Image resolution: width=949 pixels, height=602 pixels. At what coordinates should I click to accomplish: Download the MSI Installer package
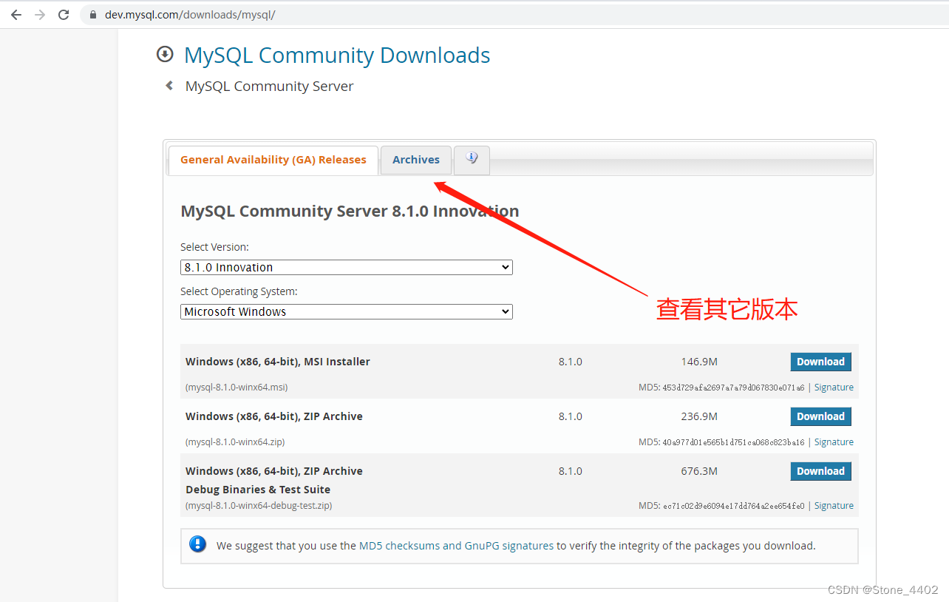[x=820, y=362]
